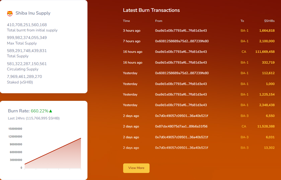Click CA destination in the 111,669,458 row

click(244, 52)
